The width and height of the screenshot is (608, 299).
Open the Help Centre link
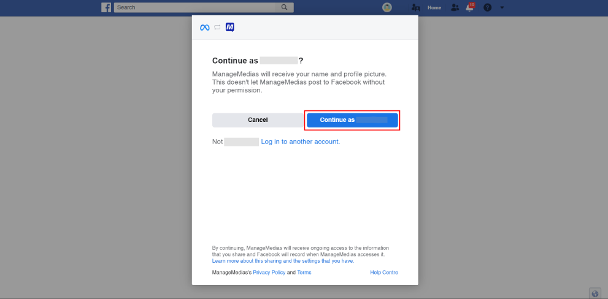click(x=384, y=273)
